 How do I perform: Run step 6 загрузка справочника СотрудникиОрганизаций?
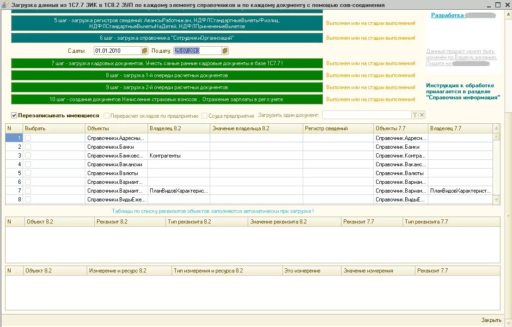pos(167,38)
